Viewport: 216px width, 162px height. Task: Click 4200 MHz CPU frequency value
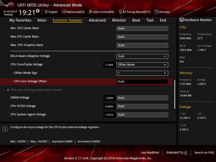point(185,38)
